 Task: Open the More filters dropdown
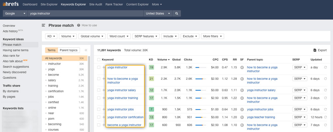tap(212, 36)
